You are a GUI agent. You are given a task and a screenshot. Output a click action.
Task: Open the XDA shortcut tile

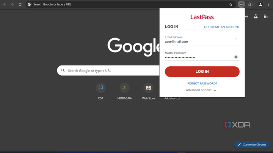(x=100, y=91)
